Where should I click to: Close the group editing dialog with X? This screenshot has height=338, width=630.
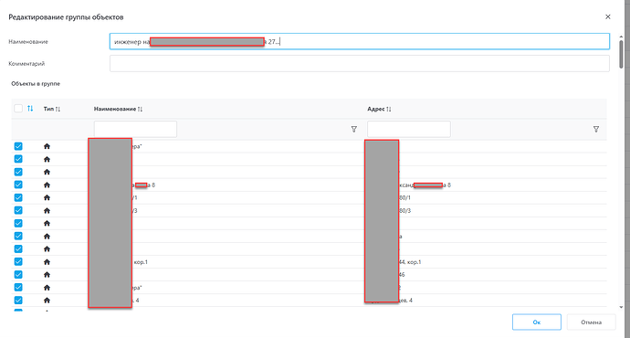coord(608,16)
